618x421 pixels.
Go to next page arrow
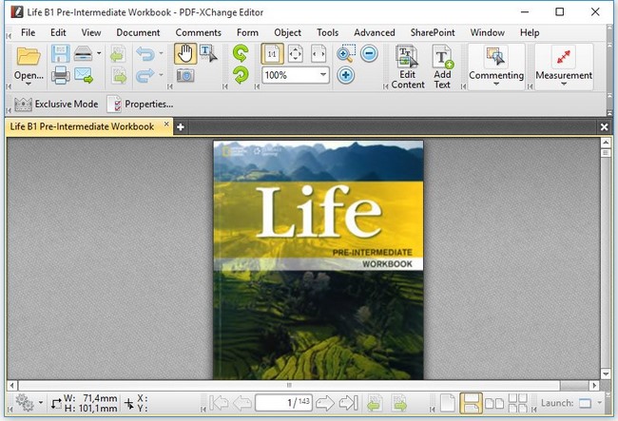tap(325, 403)
